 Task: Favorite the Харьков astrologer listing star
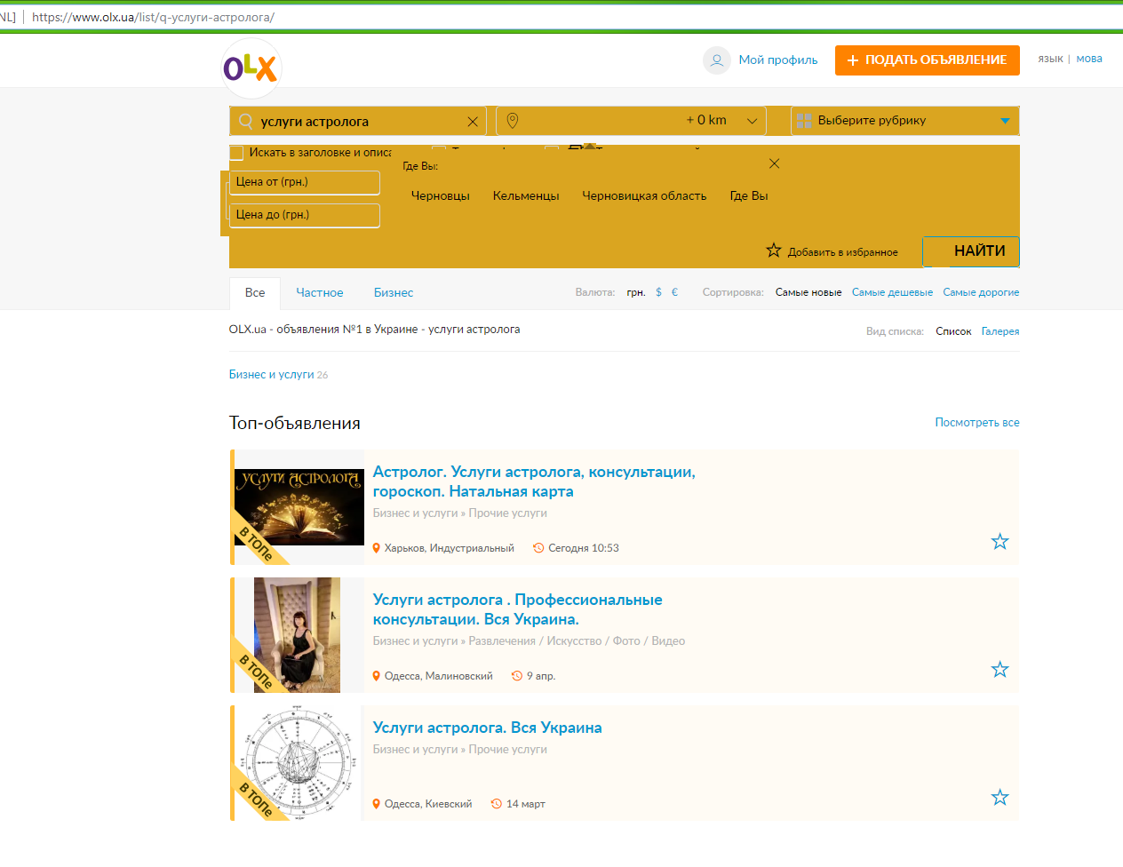point(1000,542)
